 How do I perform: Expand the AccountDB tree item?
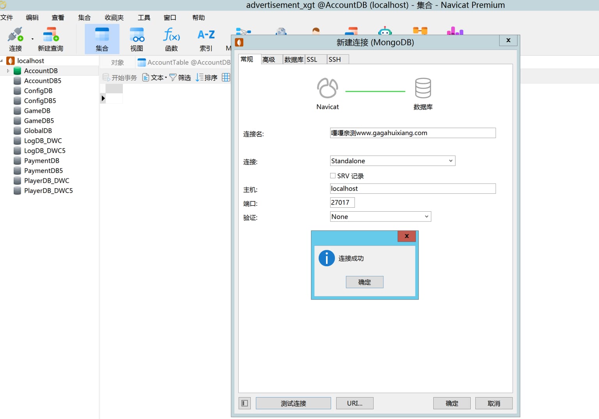point(8,71)
